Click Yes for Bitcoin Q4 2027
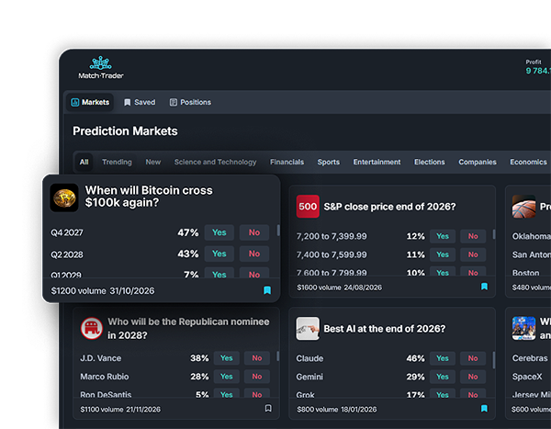Screen dimensions: 551x429 point(219,232)
